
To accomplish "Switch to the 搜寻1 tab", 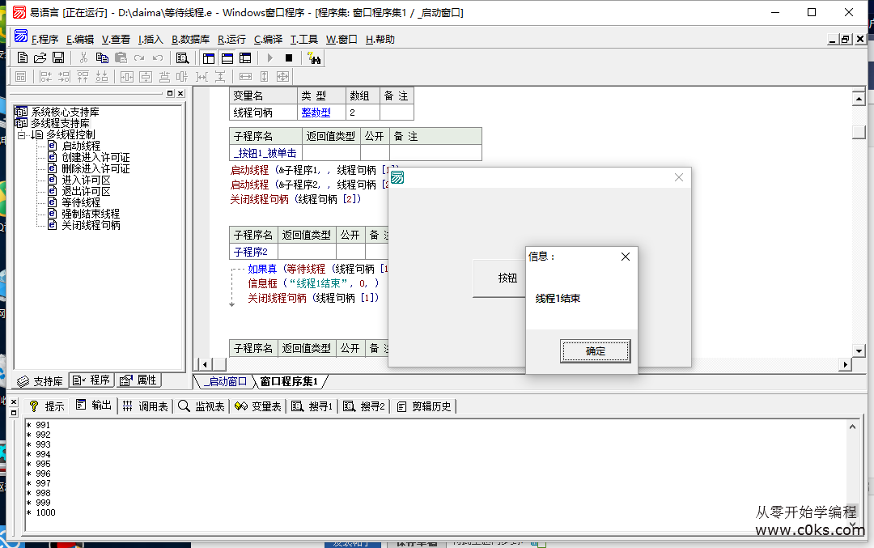I will click(x=312, y=406).
